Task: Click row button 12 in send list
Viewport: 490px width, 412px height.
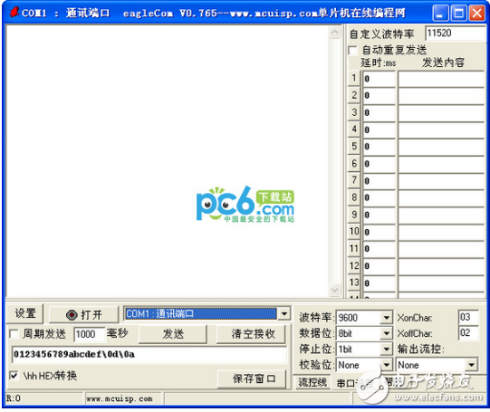Action: coord(354,266)
